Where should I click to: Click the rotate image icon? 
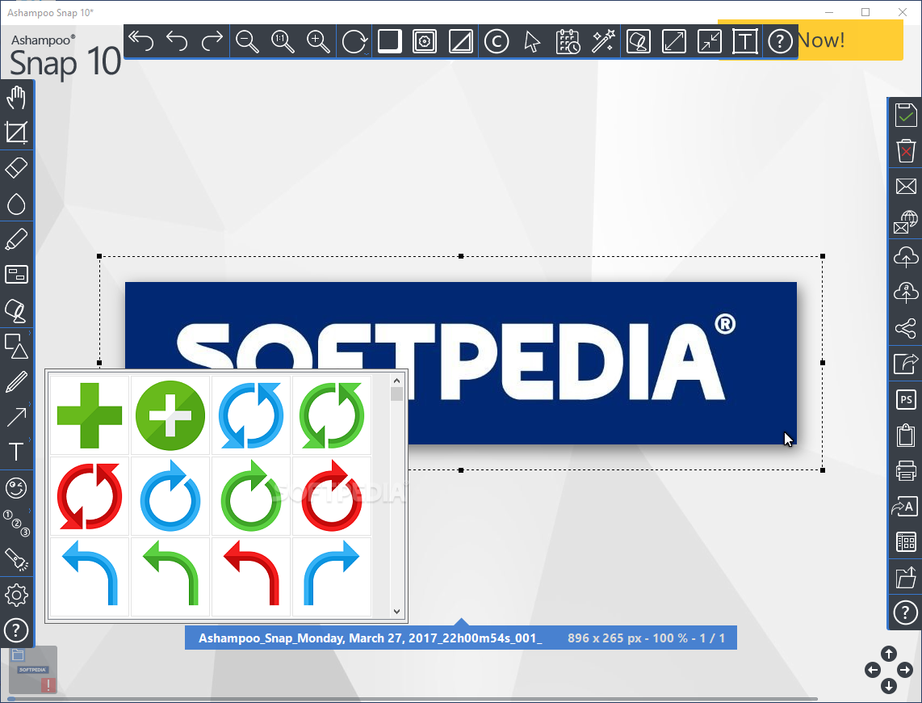[355, 41]
